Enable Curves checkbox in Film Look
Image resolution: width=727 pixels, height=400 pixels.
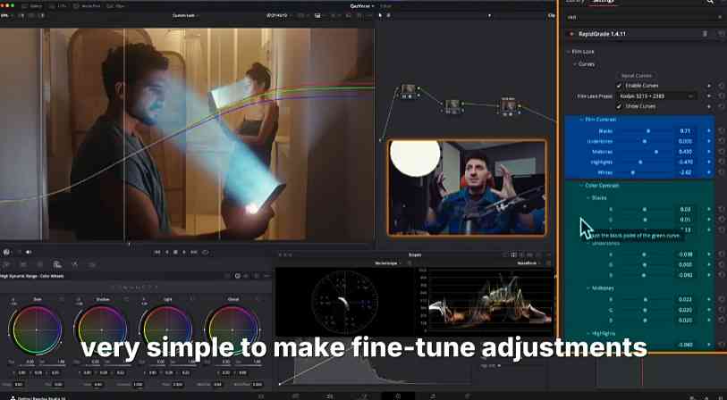click(618, 85)
